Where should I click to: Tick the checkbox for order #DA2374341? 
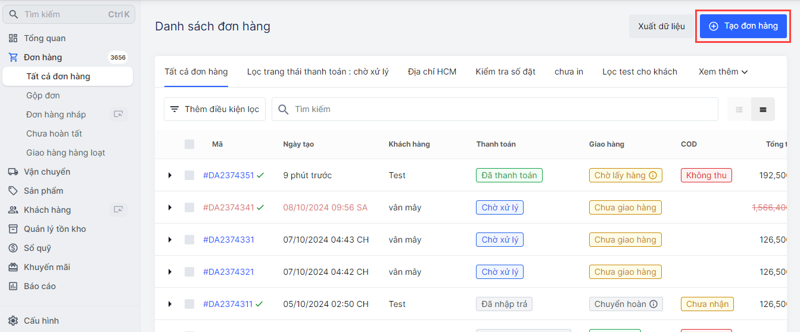(189, 207)
